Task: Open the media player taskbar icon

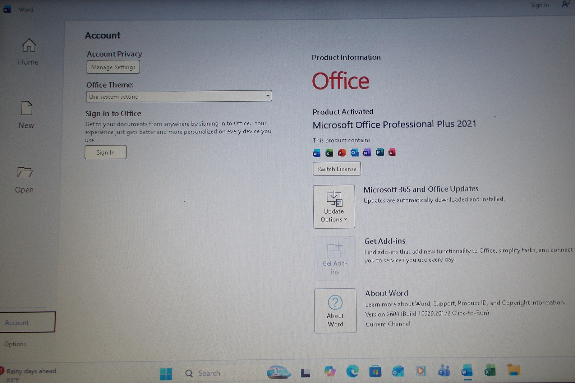Action: pos(421,370)
